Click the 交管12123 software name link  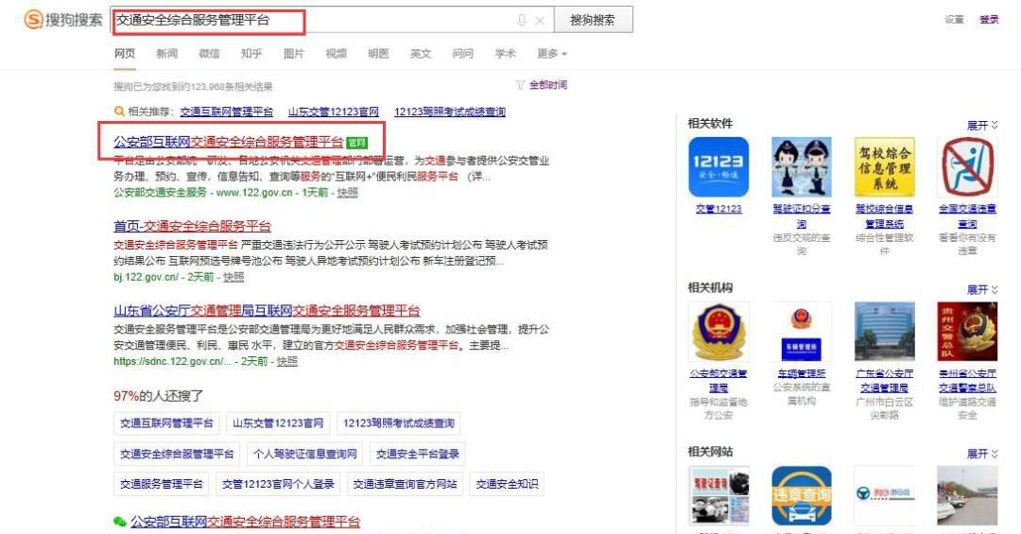[x=718, y=208]
